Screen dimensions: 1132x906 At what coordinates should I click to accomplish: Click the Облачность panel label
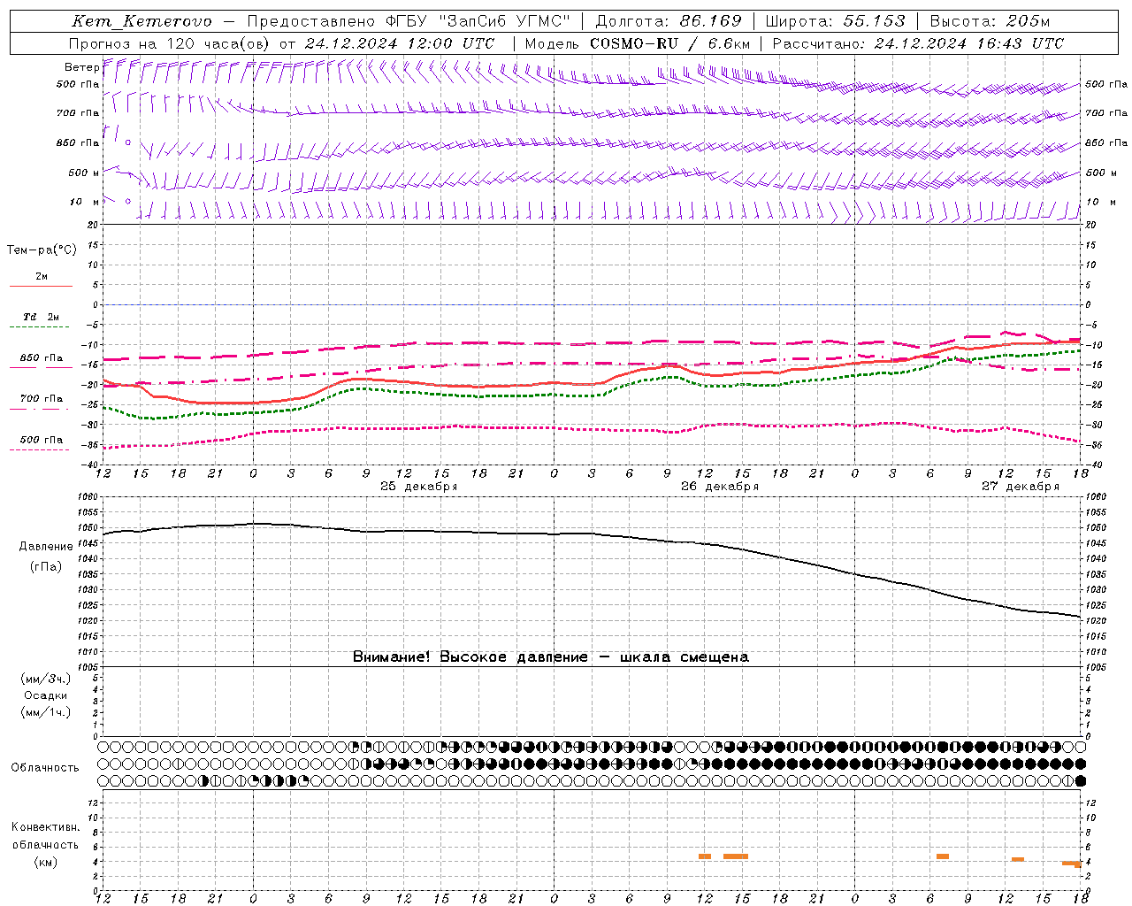click(x=45, y=768)
